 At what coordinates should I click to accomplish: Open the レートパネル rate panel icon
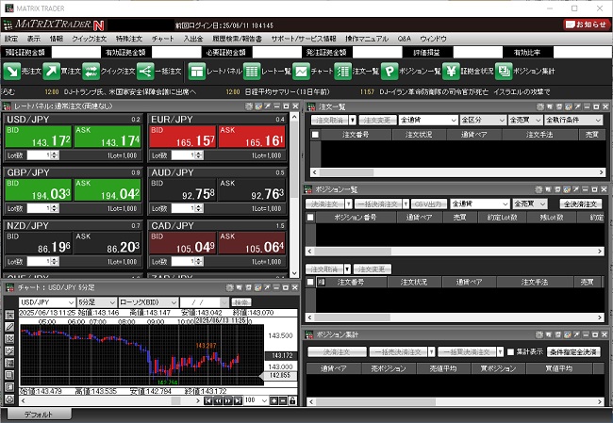(197, 72)
